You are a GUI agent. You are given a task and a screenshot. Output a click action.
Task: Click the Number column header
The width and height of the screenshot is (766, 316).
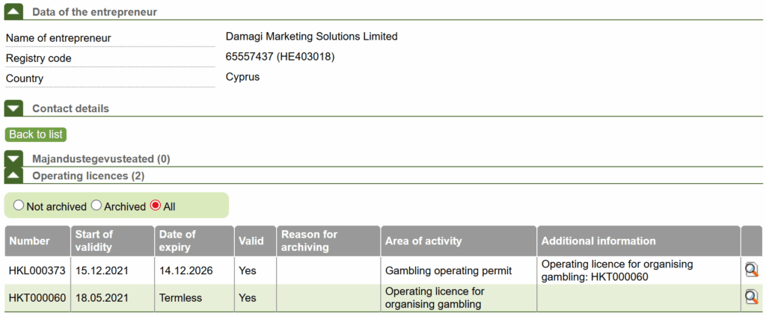(x=29, y=241)
